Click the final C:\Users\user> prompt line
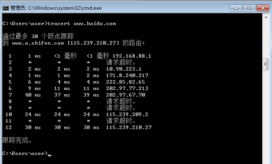272x164 pixels. point(24,153)
